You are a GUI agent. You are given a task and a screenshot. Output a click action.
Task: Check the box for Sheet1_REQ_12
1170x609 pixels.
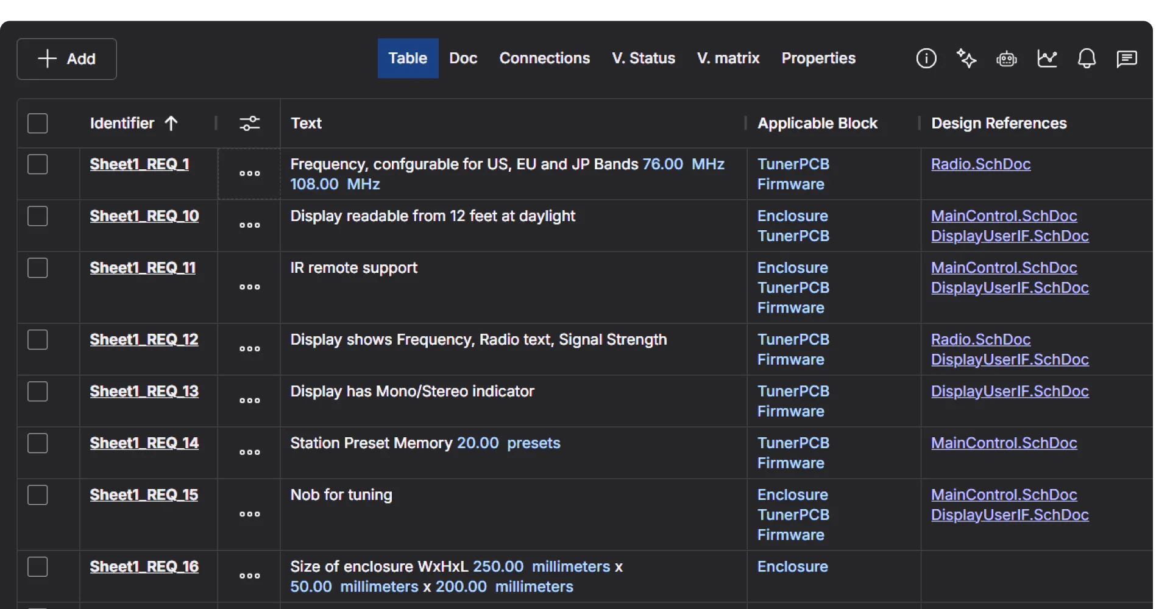click(38, 340)
